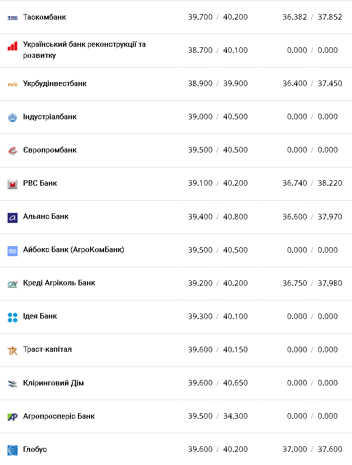Click the Траст-капітал logo icon
The image size is (352, 465).
[13, 350]
